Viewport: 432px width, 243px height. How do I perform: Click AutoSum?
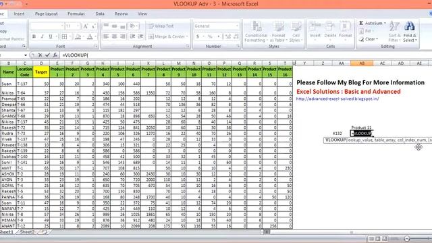click(x=371, y=23)
